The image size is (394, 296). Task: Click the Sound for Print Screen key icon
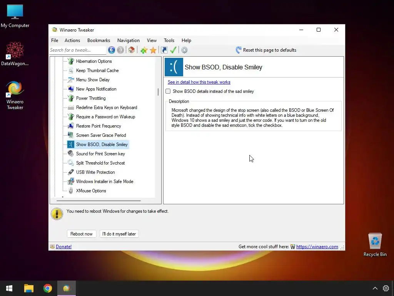(x=71, y=154)
